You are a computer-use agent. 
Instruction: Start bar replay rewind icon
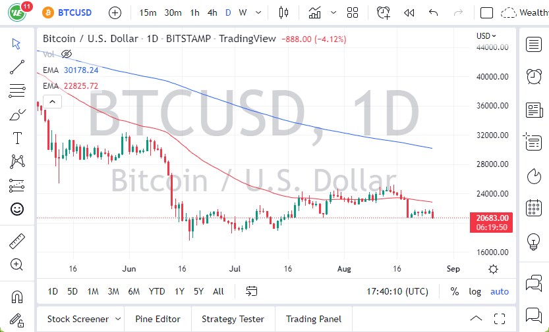click(409, 13)
